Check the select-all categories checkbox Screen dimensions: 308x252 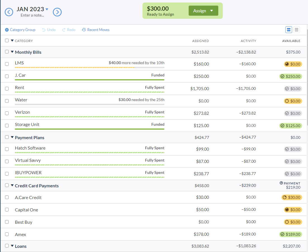7,40
